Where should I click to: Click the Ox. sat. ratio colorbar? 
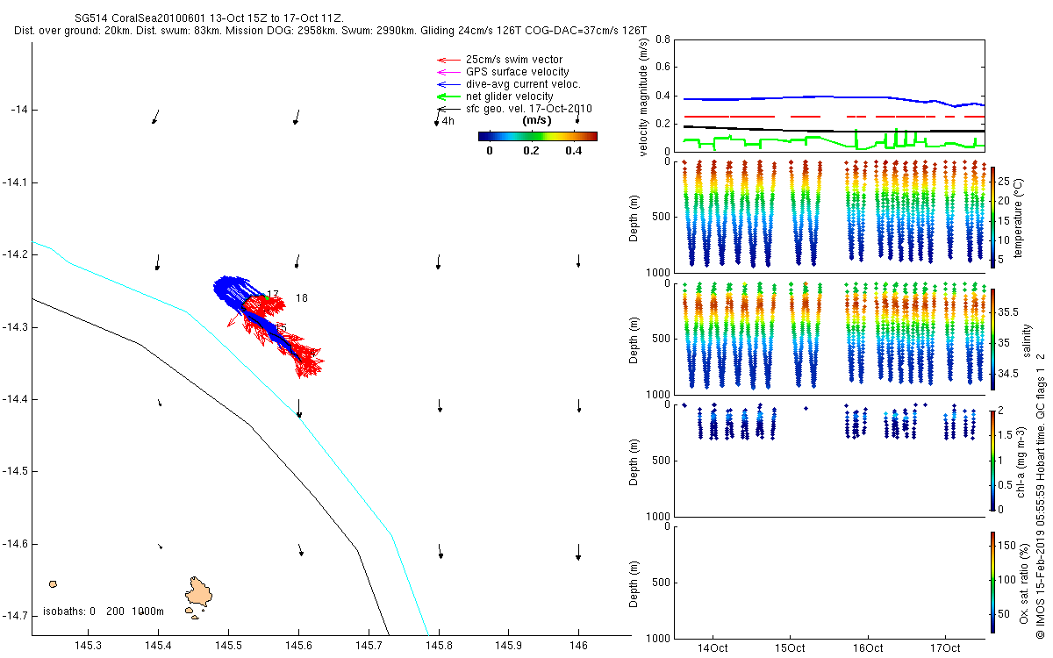coord(992,582)
